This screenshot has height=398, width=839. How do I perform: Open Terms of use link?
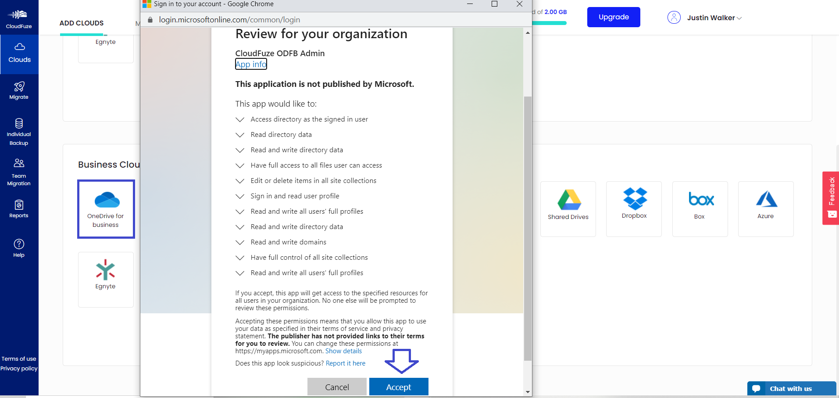(19, 359)
